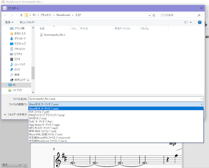Image resolution: width=209 pixels, height=168 pixels.
Task: Choose 非圧縮MuseScore ファイル (*.mscx) option
Action: [x=116, y=141]
